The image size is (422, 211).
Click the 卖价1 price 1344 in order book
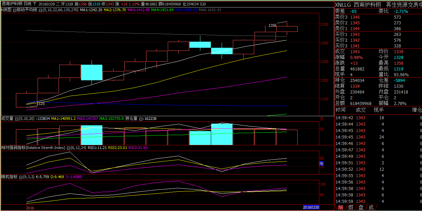pos(355,29)
